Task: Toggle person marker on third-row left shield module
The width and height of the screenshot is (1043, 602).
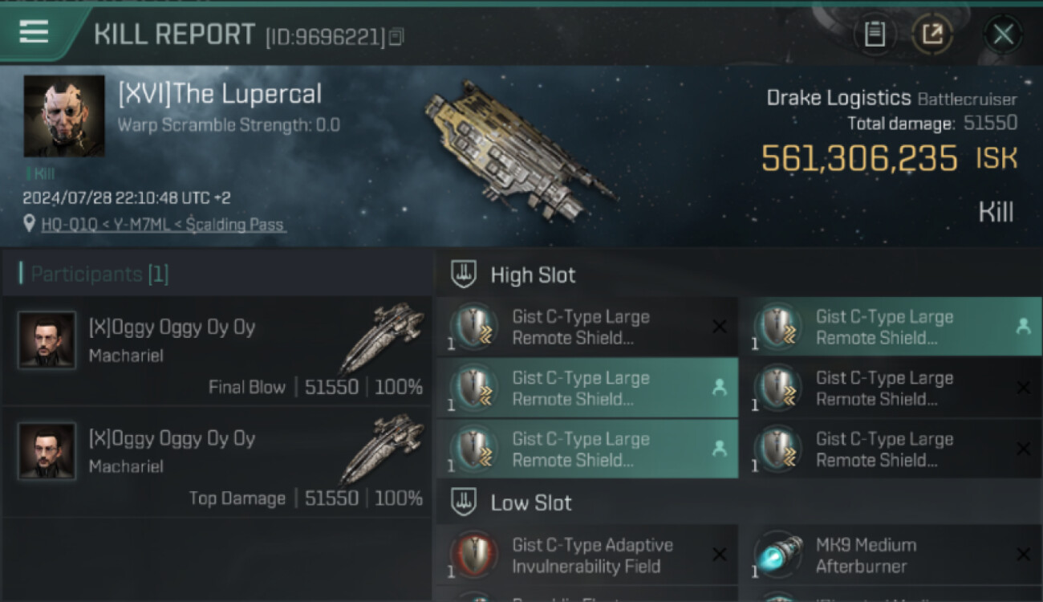Action: click(719, 449)
